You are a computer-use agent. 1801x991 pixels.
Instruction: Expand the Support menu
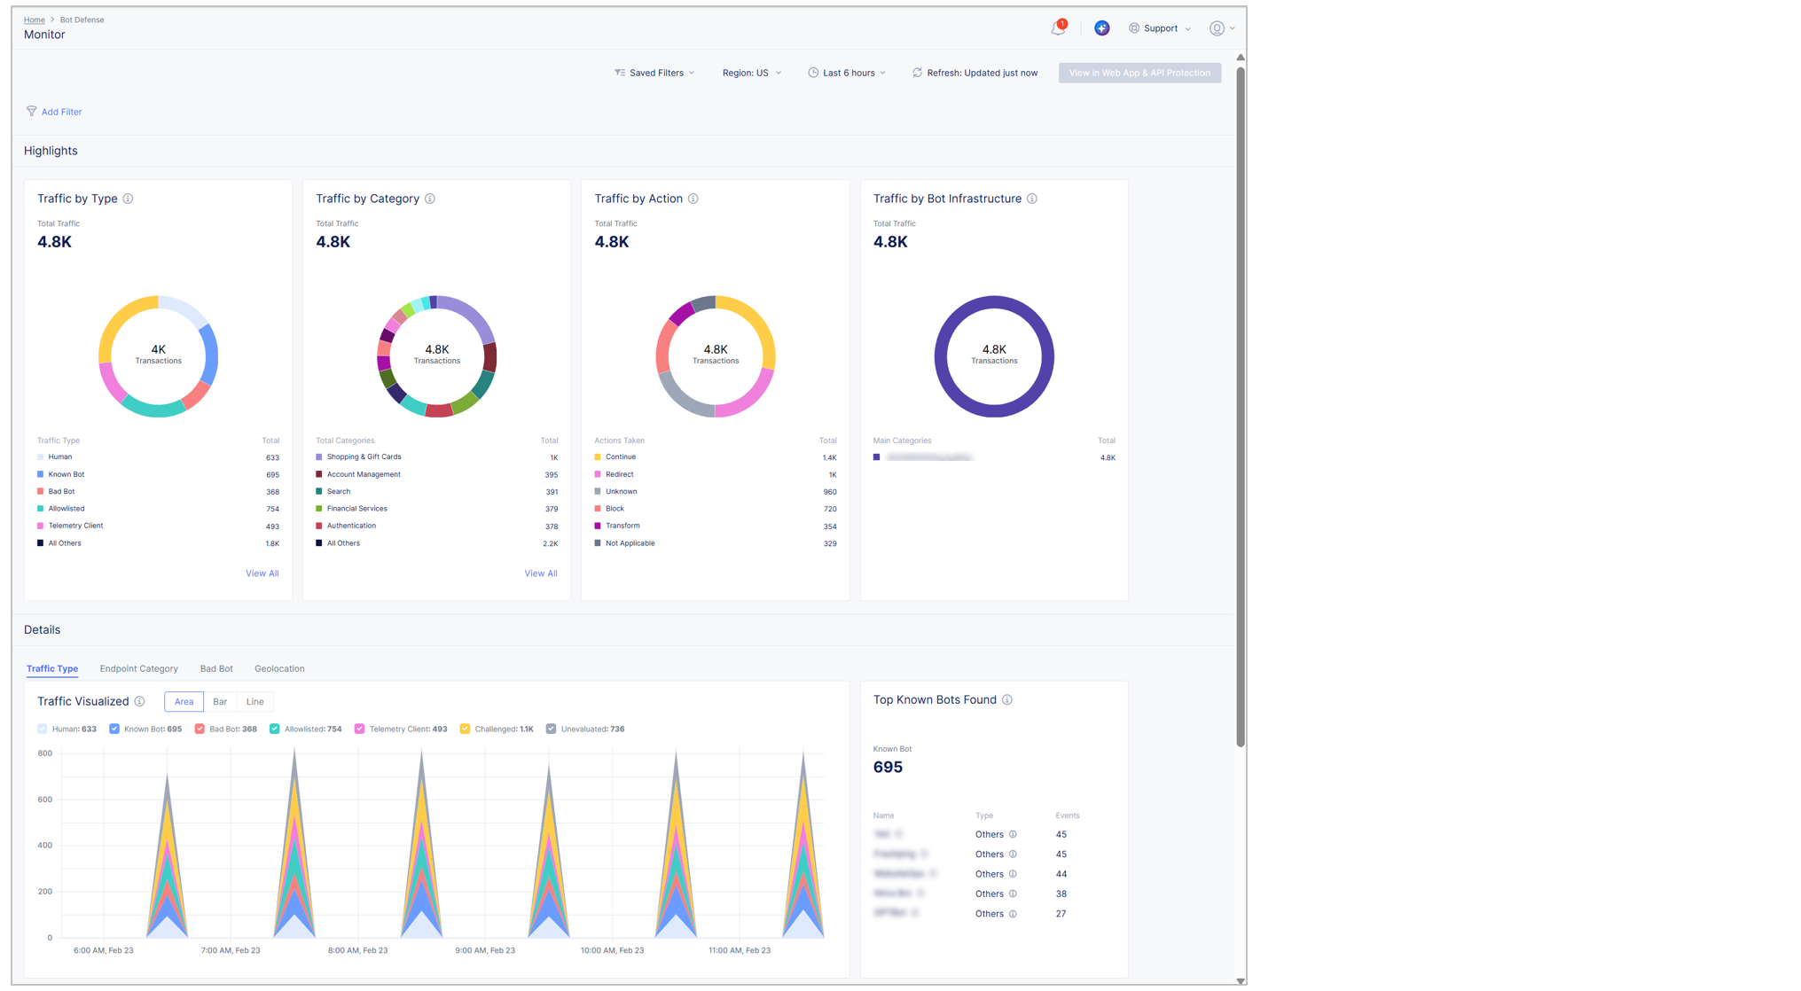click(1160, 28)
